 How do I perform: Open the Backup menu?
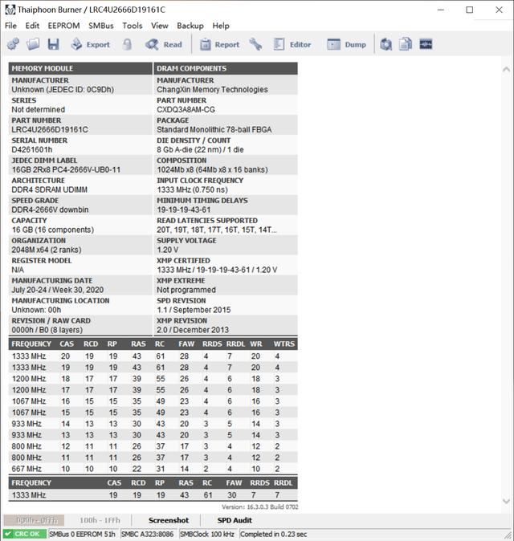pyautogui.click(x=190, y=26)
